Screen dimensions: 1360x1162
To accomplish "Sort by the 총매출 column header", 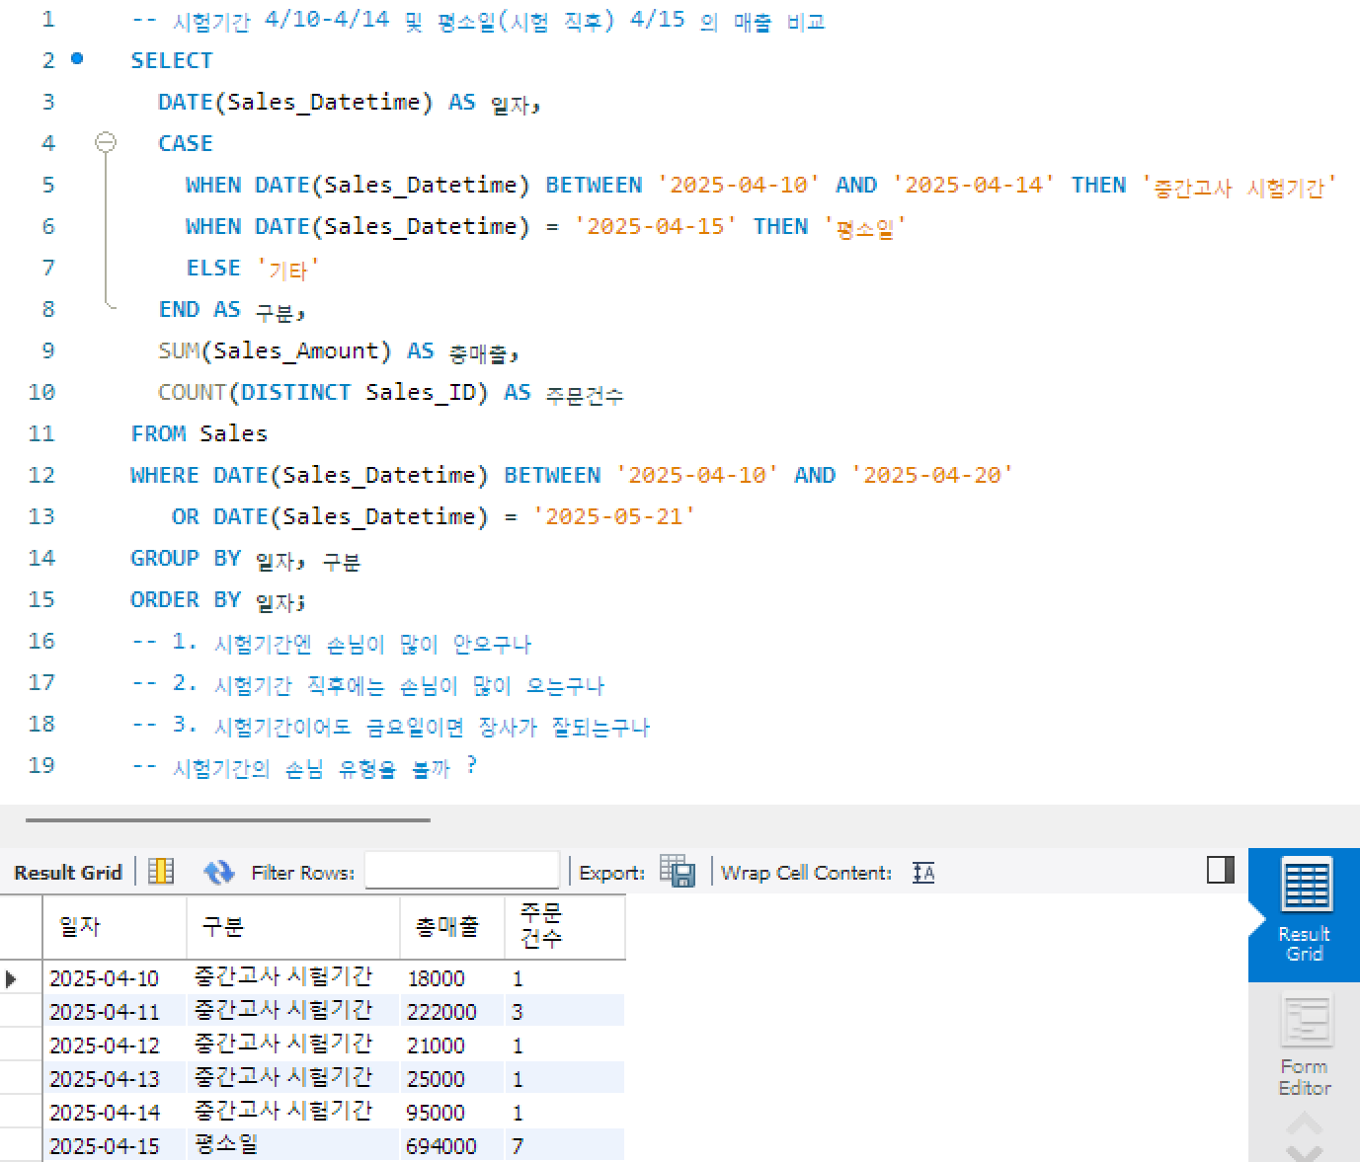I will [452, 926].
